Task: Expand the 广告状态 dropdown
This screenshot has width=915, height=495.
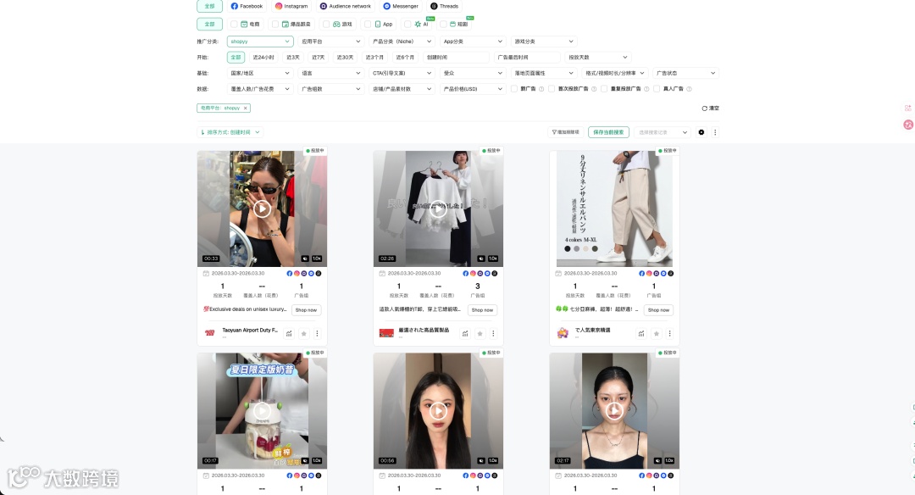Action: [685, 73]
